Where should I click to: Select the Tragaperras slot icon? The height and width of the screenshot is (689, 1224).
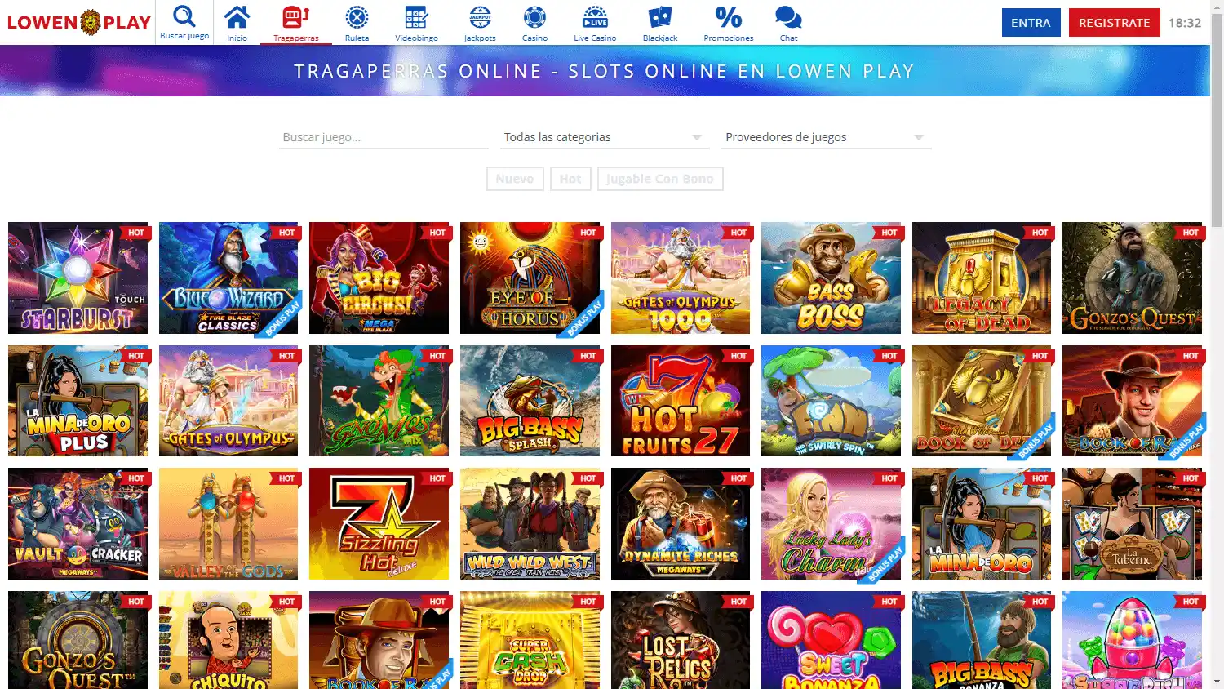point(295,16)
